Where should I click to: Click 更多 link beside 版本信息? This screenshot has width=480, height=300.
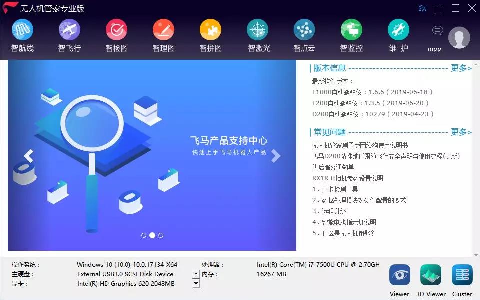461,68
